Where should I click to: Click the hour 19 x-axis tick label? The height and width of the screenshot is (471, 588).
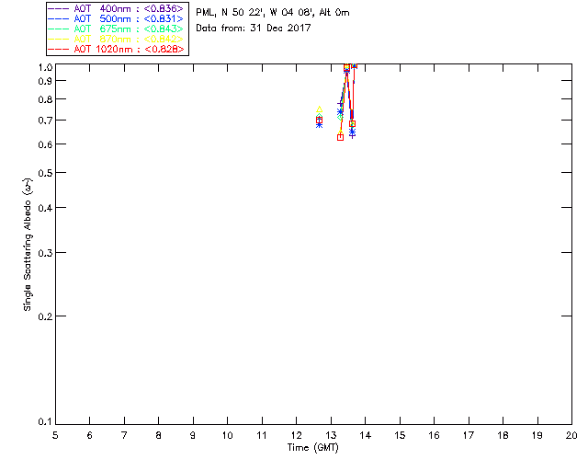tap(537, 435)
